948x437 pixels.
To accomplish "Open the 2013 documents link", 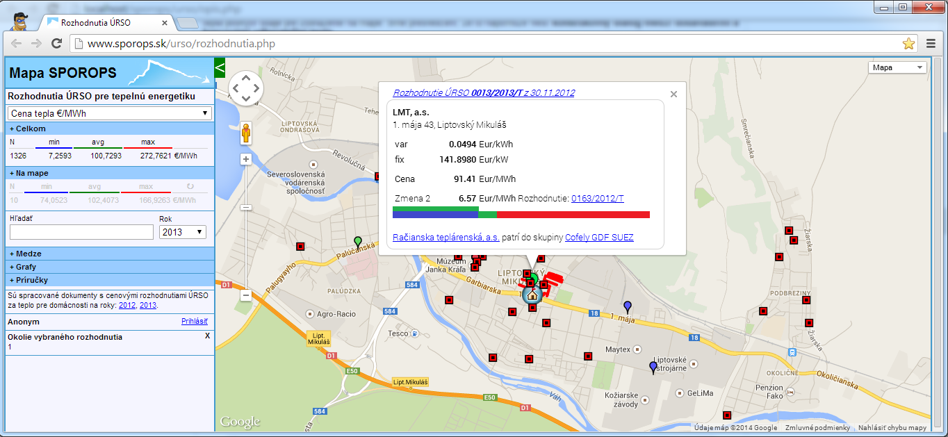I will click(x=148, y=305).
